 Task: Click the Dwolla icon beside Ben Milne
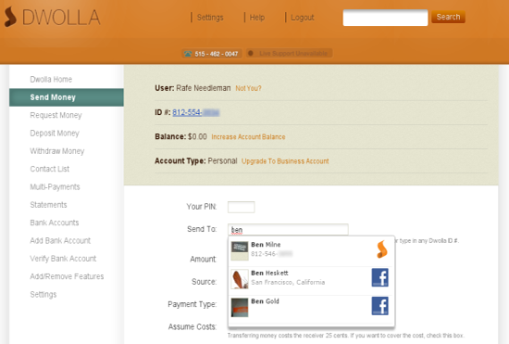pos(382,249)
